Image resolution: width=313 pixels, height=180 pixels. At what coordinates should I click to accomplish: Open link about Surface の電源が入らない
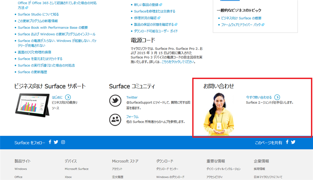point(57,43)
